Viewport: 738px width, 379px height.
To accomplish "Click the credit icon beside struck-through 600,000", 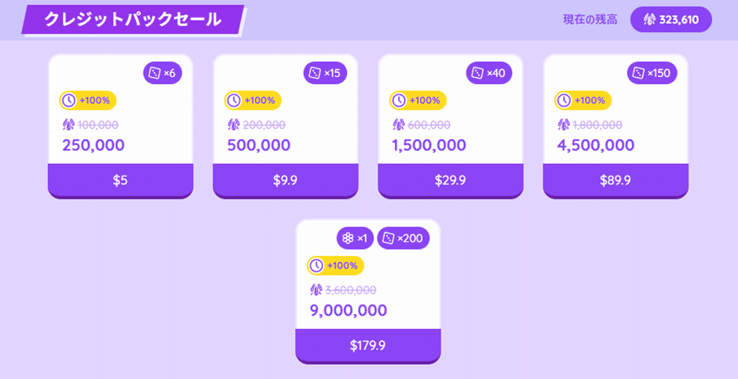I will click(x=398, y=125).
